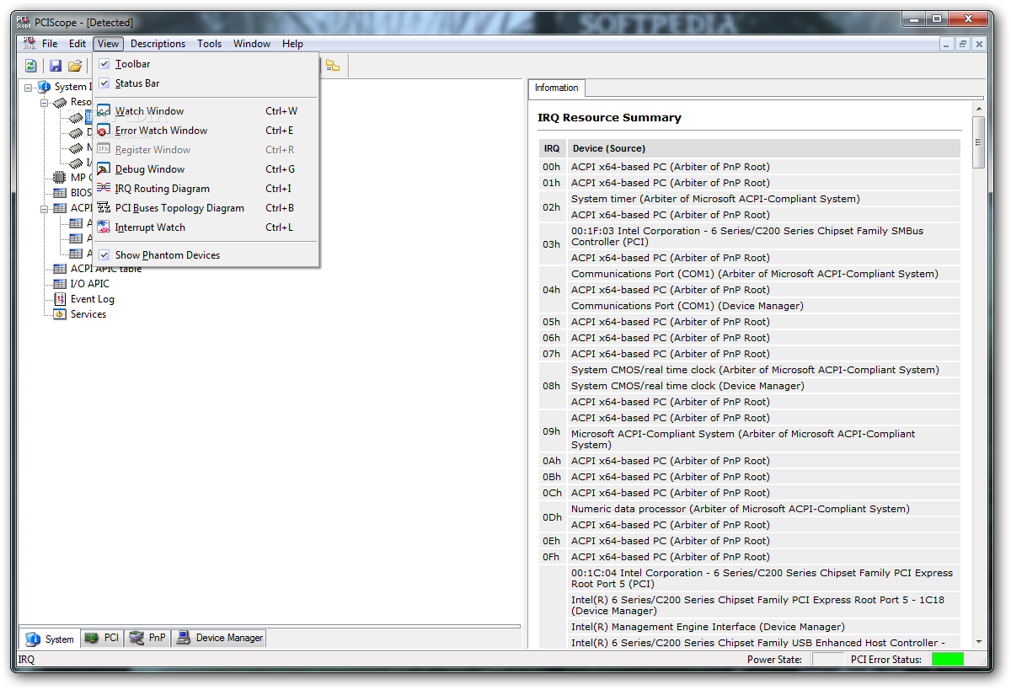Click Numeric data processor row
This screenshot has width=1011, height=690.
(x=764, y=509)
